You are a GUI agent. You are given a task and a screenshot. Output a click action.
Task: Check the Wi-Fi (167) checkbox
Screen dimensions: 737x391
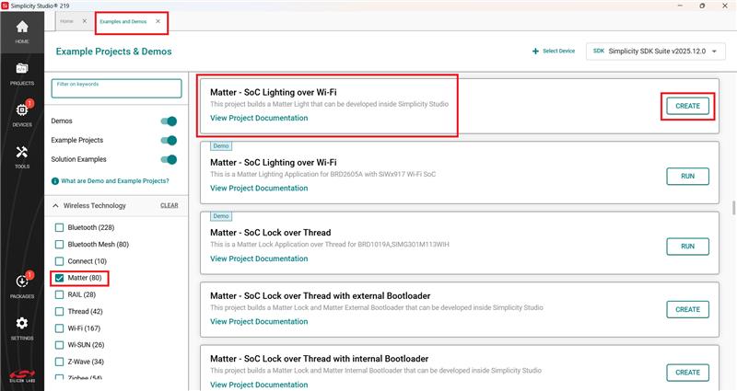(x=59, y=328)
